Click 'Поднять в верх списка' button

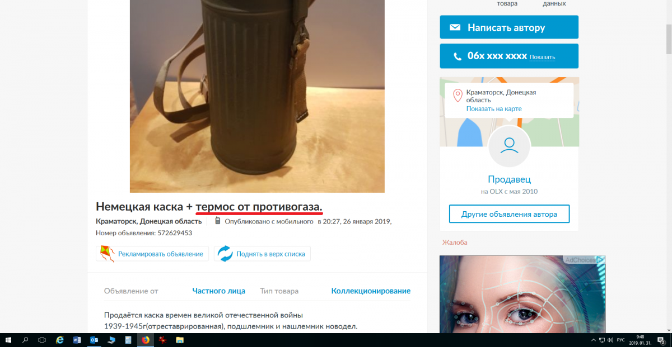point(262,254)
